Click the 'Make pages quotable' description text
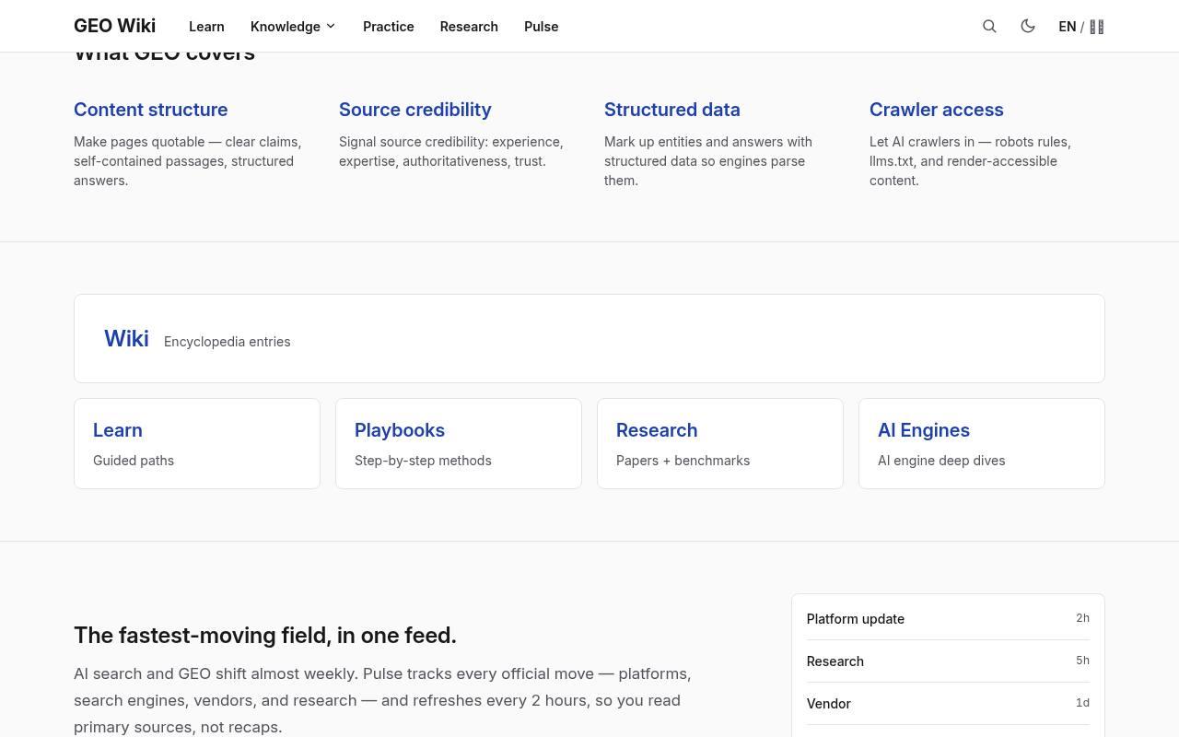The height and width of the screenshot is (737, 1179). [189, 160]
